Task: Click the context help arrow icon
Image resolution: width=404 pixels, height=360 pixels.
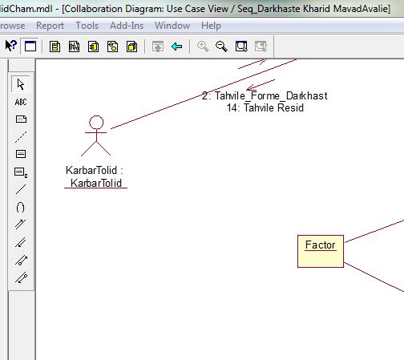Action: click(11, 46)
